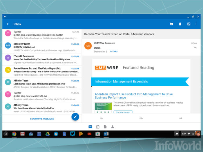This screenshot has width=203, height=152.
Task: Select the IR avatar for ITworld Resources
Action: 8,58
